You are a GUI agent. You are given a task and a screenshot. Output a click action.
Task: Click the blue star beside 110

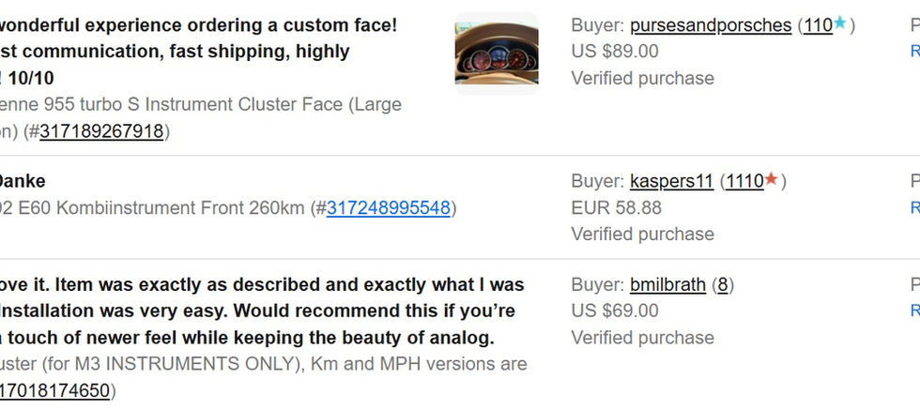pyautogui.click(x=841, y=24)
